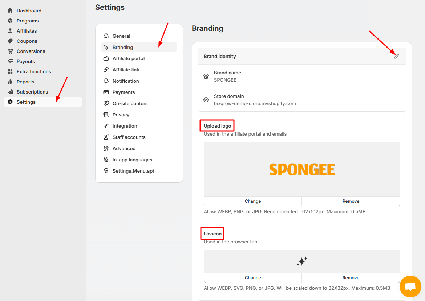This screenshot has height=301, width=425.
Task: Open the live chat support bubble
Action: click(410, 286)
